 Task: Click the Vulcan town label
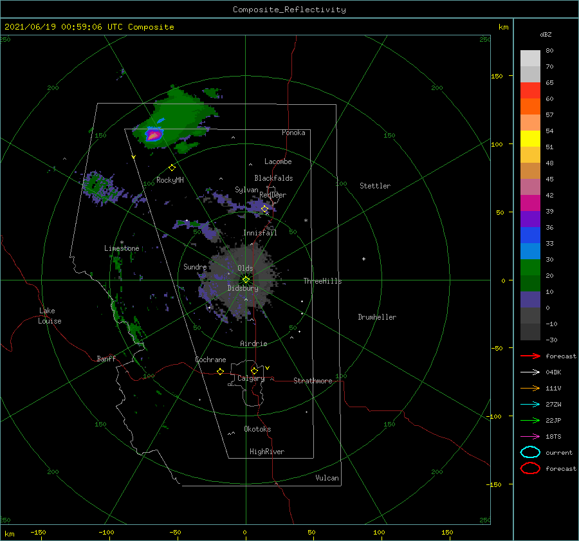click(x=327, y=478)
